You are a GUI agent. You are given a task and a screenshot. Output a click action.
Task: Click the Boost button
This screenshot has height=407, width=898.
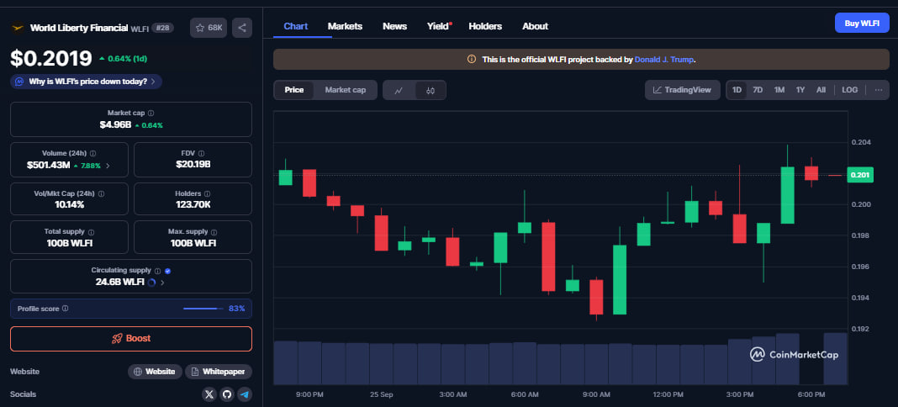click(130, 338)
